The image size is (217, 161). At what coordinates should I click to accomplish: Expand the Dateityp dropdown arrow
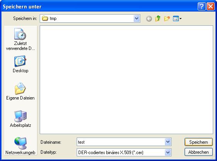(x=168, y=152)
